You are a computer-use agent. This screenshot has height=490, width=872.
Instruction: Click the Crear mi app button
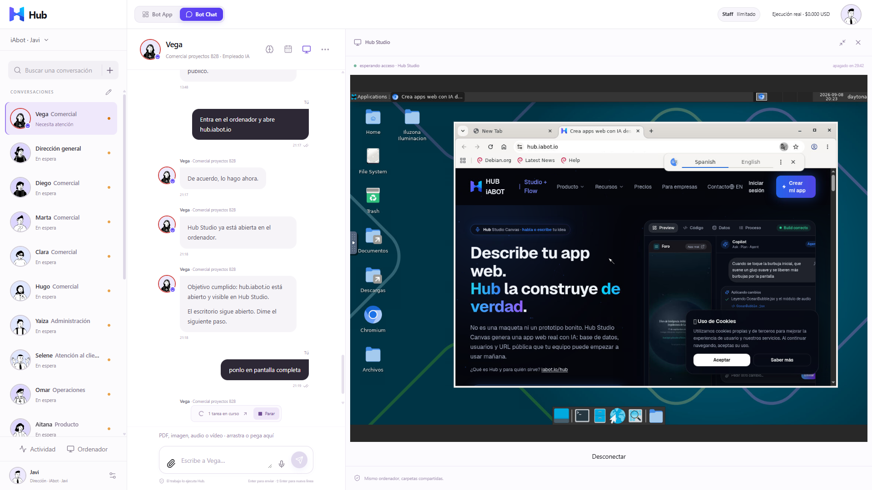pos(796,187)
